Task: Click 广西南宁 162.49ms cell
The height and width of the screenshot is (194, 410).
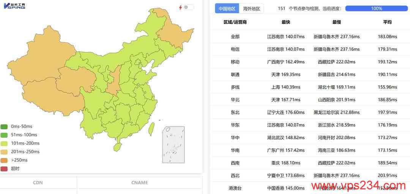Action: point(286,62)
